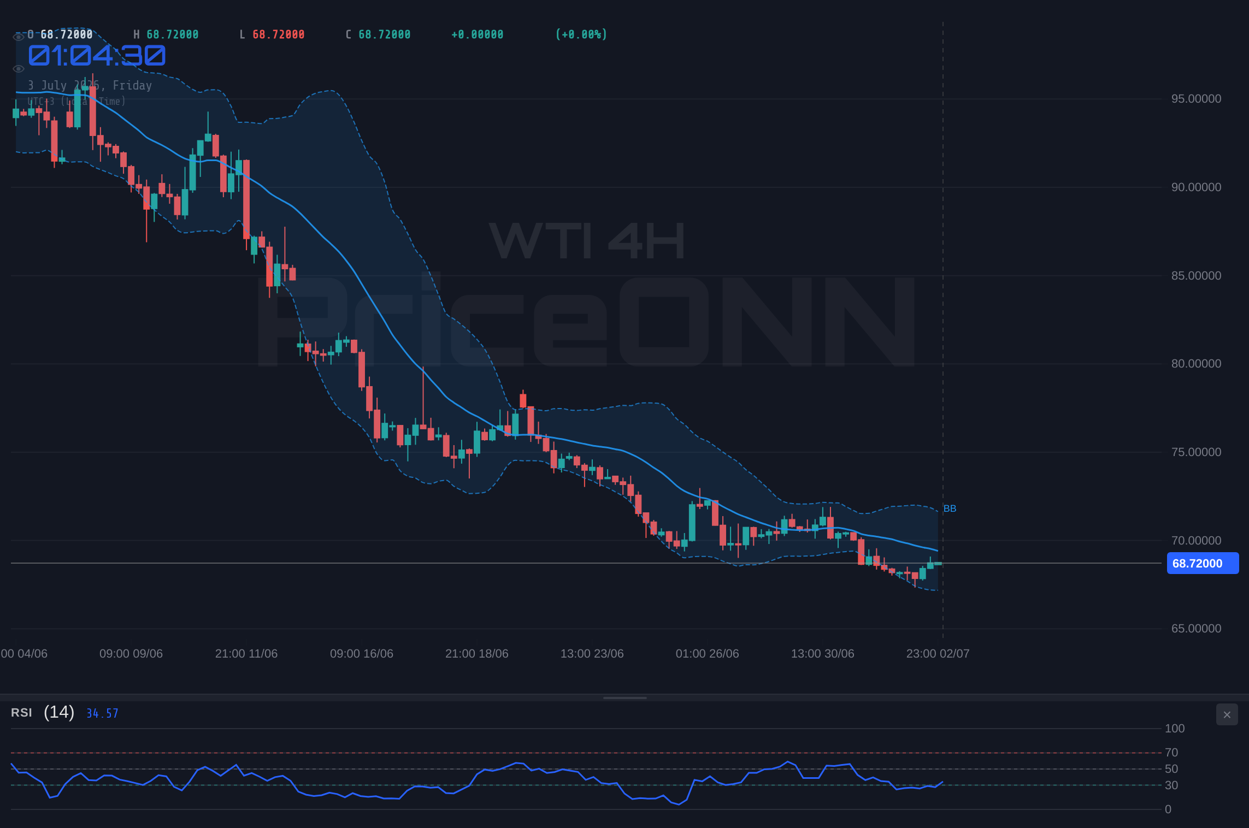Click the 13:00 23/06 time axis label
The width and height of the screenshot is (1249, 828).
pos(592,654)
